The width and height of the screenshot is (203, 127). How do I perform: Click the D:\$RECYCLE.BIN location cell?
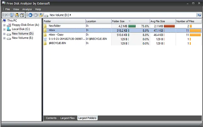96,39
